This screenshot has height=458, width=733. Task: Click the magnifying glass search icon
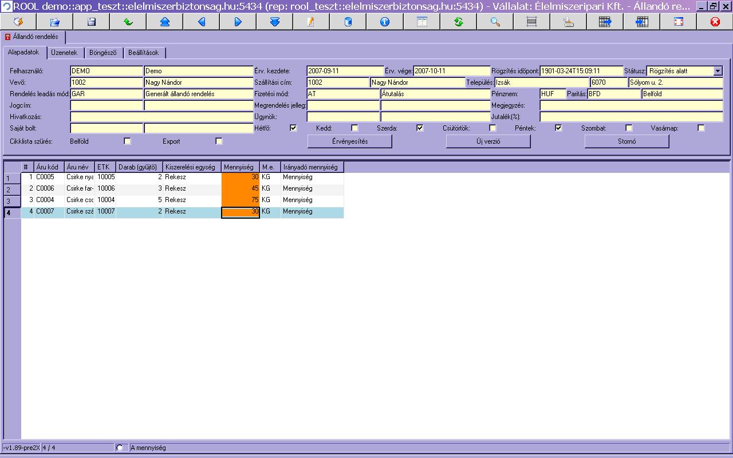[495, 22]
